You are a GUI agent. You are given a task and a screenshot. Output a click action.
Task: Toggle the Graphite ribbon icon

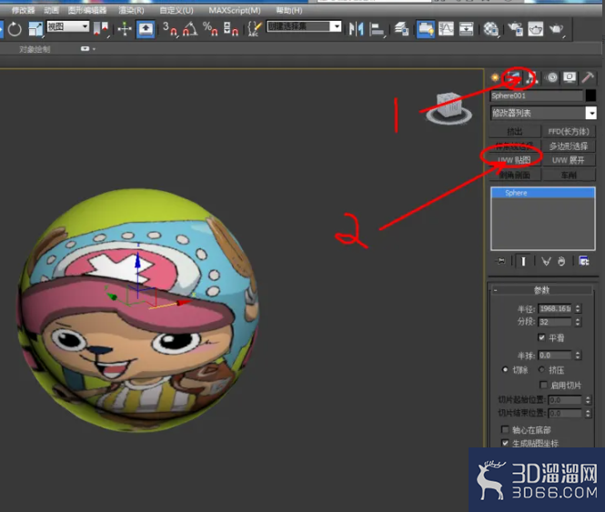(x=426, y=29)
